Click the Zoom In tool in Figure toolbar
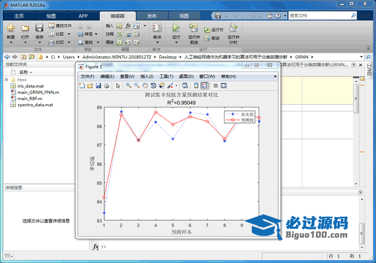This screenshot has width=376, height=263. 128,86
